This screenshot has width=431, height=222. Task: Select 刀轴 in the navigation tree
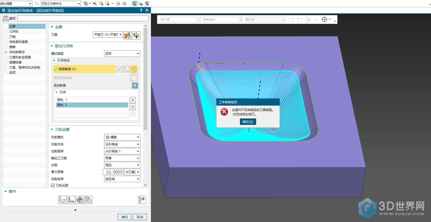12,37
